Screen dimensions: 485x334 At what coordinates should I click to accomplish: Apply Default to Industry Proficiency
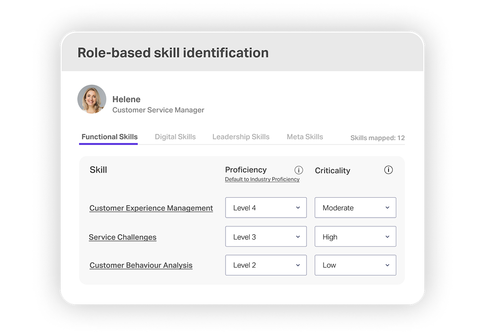(x=262, y=179)
